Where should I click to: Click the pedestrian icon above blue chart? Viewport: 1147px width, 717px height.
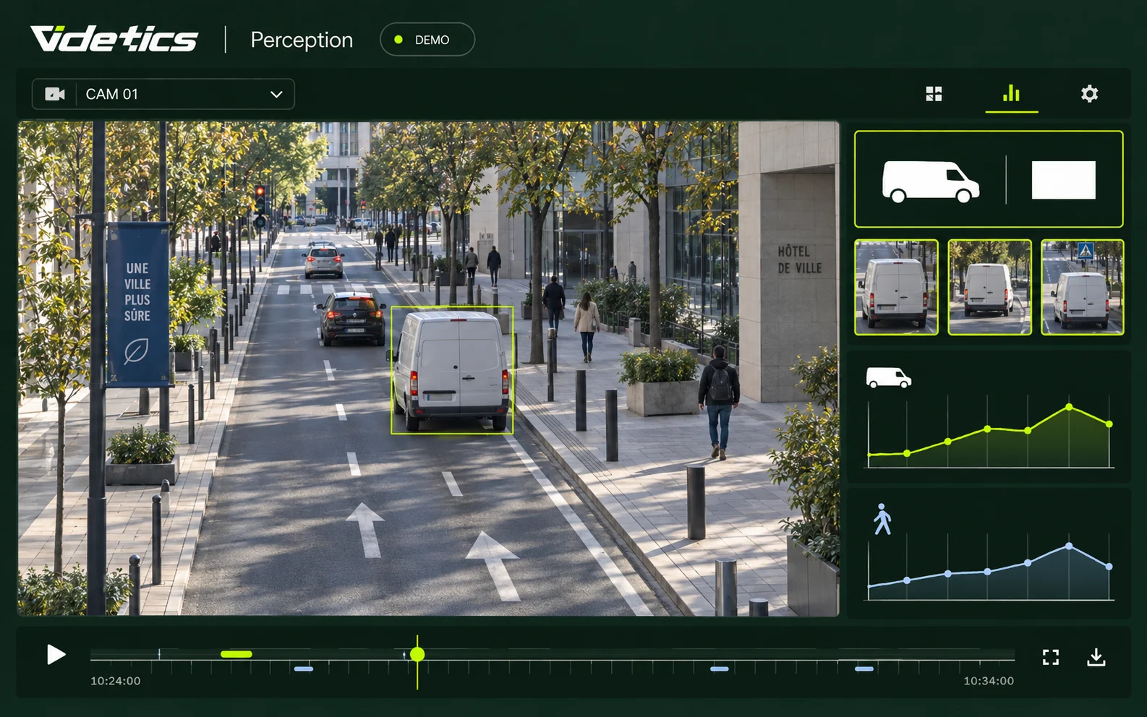[x=882, y=519]
